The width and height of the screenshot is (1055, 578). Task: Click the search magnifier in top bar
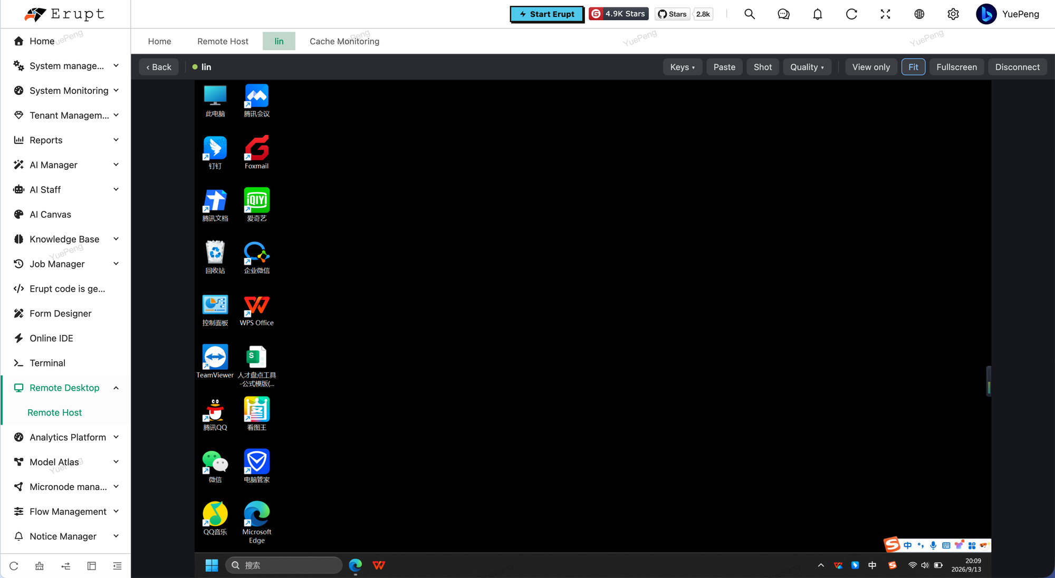750,14
